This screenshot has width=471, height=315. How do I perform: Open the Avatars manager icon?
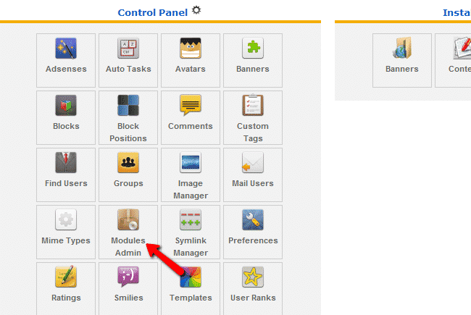191,49
